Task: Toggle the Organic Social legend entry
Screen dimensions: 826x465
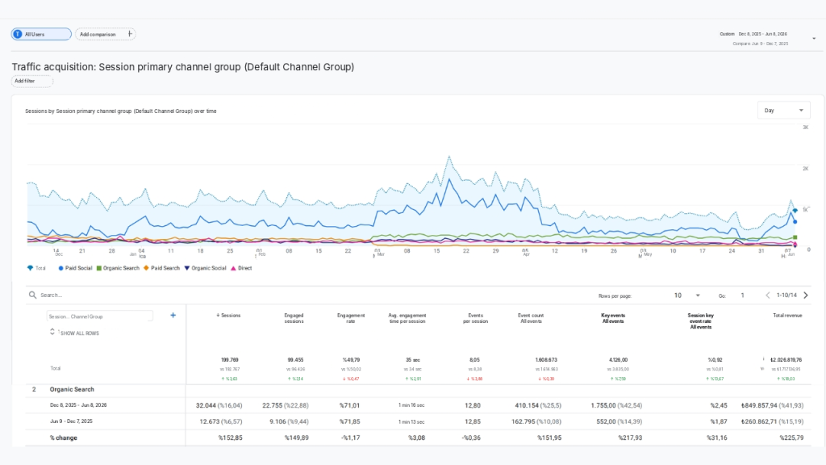Action: tap(205, 268)
